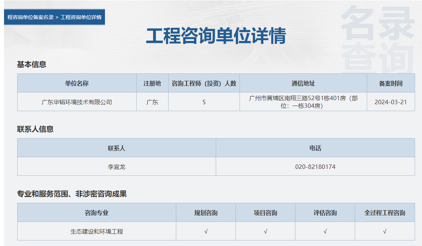This screenshot has height=246, width=422.
Task: Click the 项目咨询 column header
Action: [265, 213]
